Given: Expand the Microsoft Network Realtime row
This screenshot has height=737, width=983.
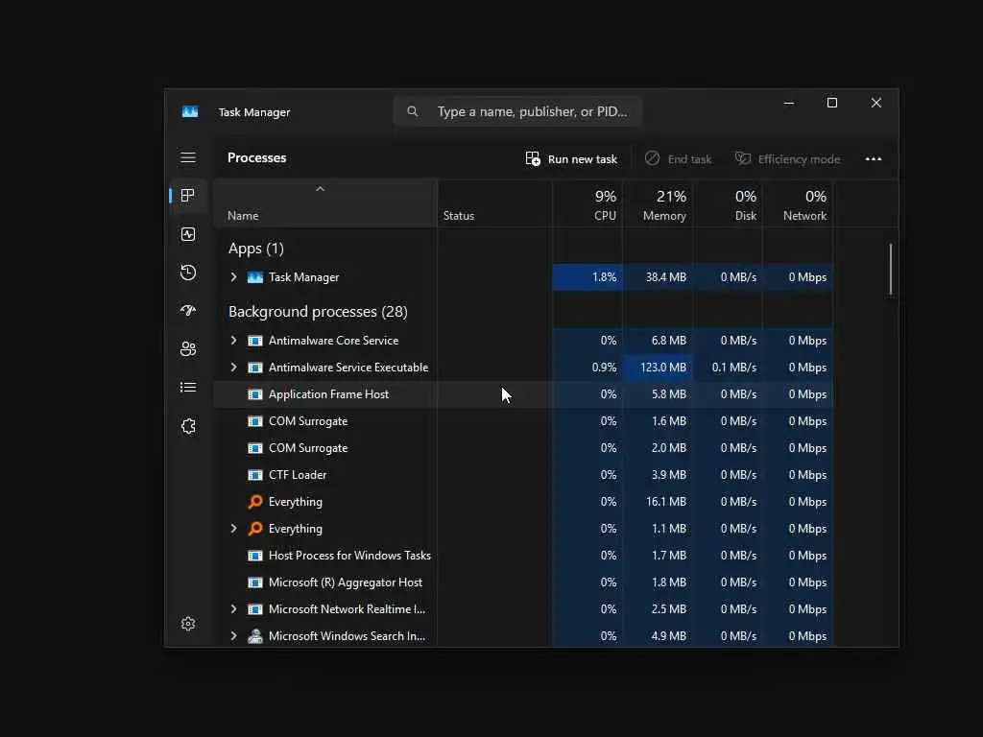Looking at the screenshot, I should click(x=233, y=609).
